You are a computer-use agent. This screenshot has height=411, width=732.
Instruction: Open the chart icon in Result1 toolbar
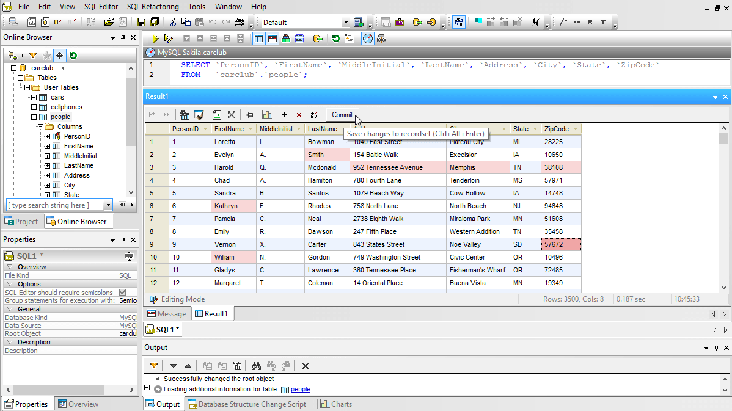(267, 115)
